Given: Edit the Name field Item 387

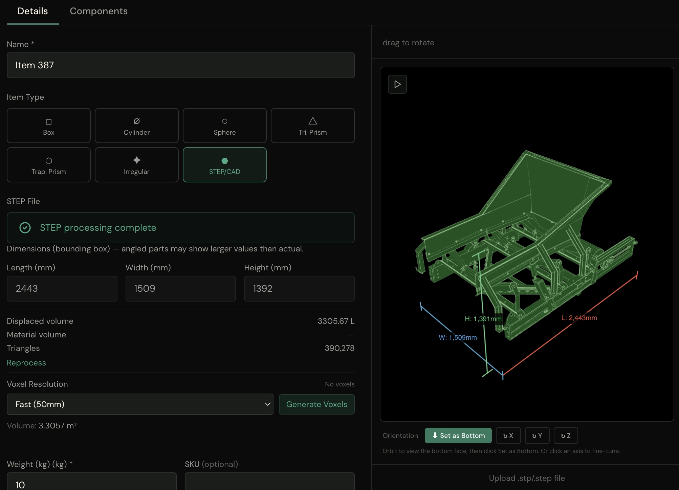Looking at the screenshot, I should (x=181, y=65).
